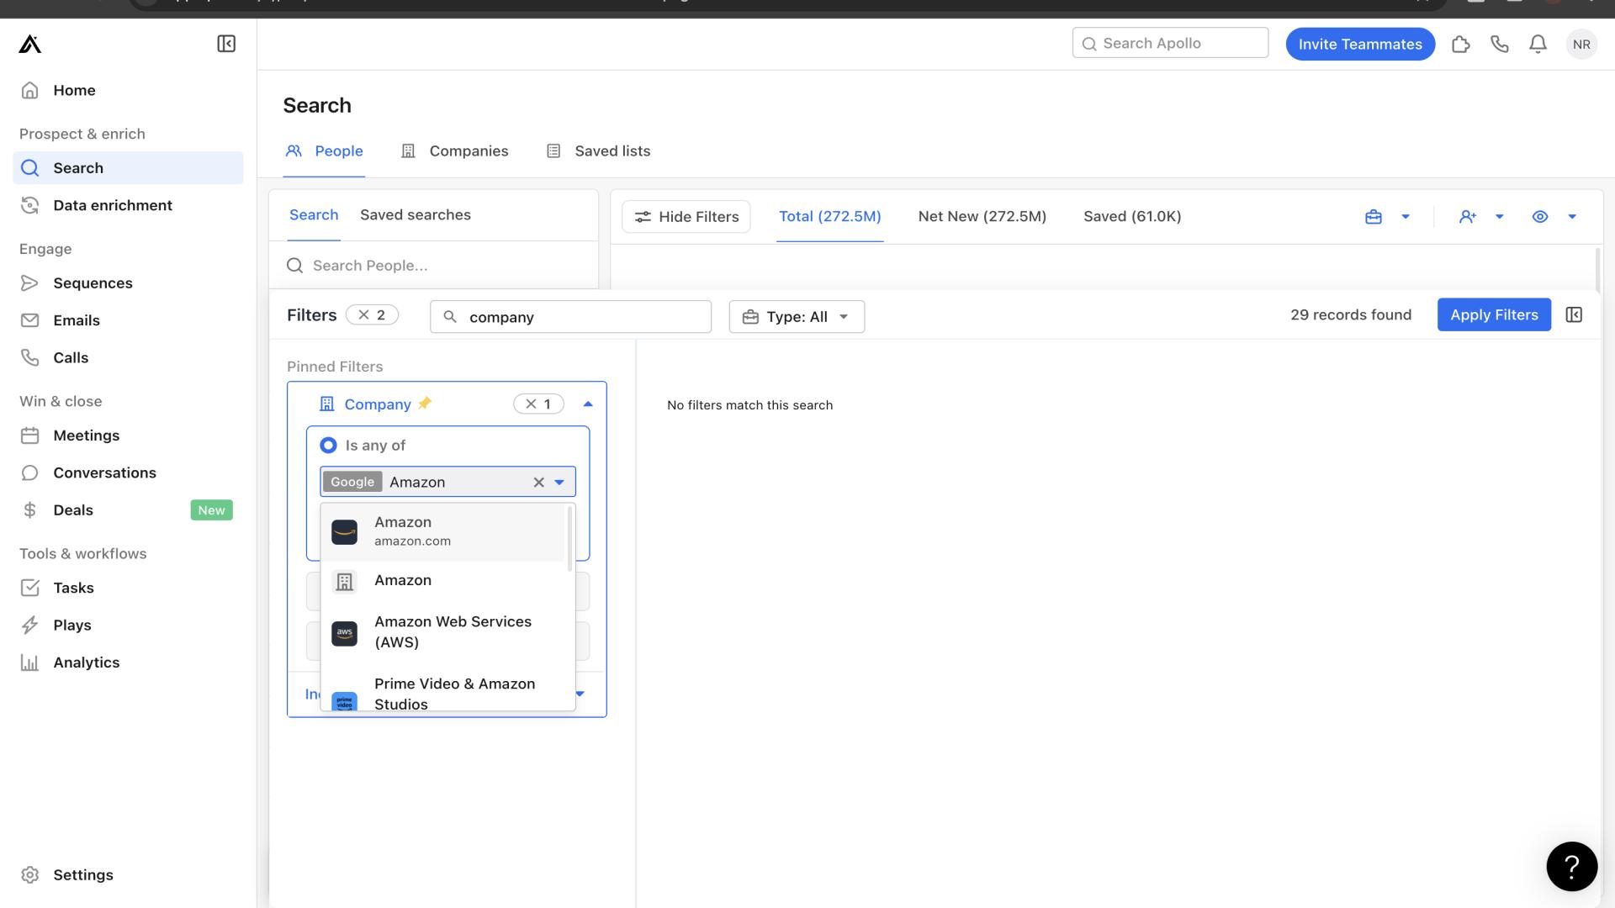Select the 'Is any of' radio button
Viewport: 1615px width, 908px height.
326,445
